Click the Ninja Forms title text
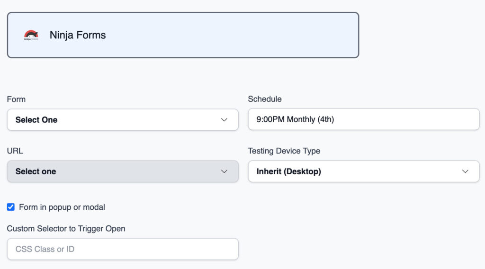Screen dimensions: 485x269 pyautogui.click(x=78, y=35)
